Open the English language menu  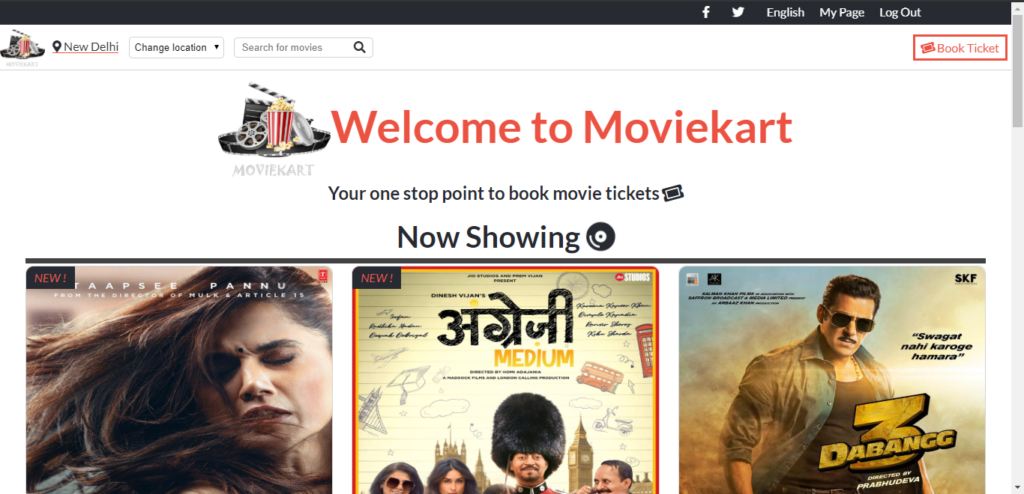tap(785, 12)
